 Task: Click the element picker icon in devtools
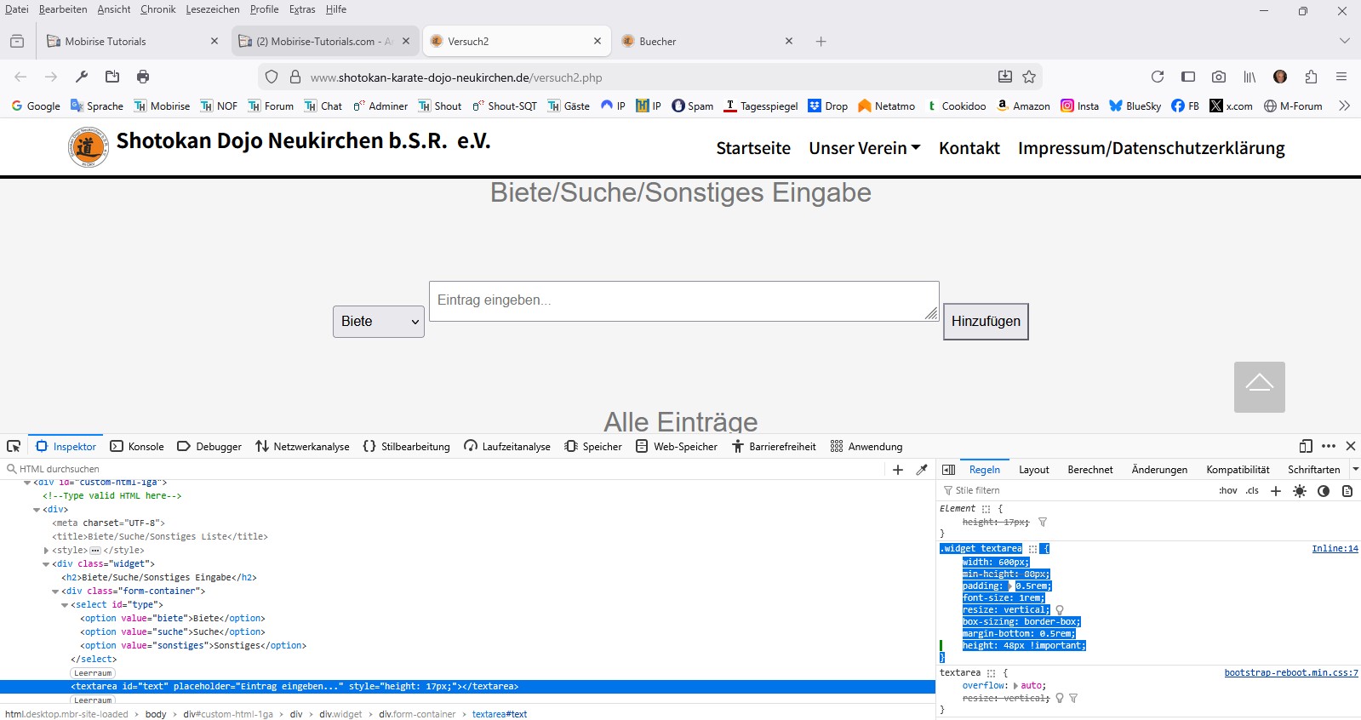click(x=14, y=446)
